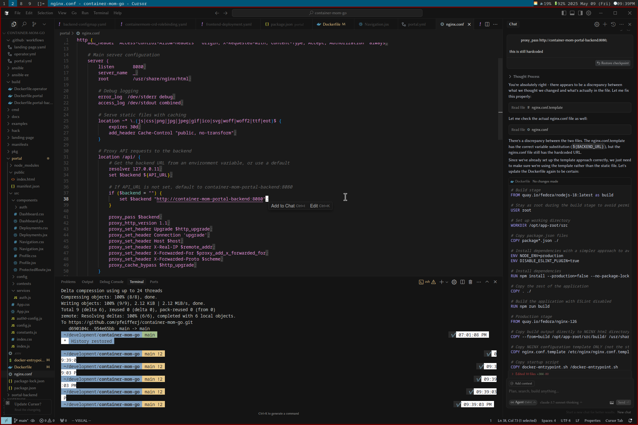Viewport: 638px width, 425px height.
Task: Expand the ansible folder
Action: [x=17, y=68]
